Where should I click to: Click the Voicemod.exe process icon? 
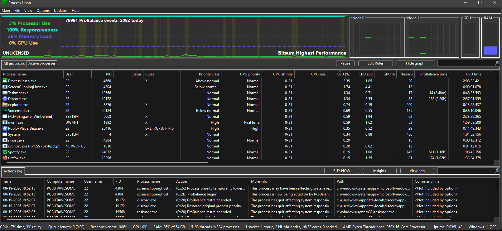pyautogui.click(x=5, y=111)
